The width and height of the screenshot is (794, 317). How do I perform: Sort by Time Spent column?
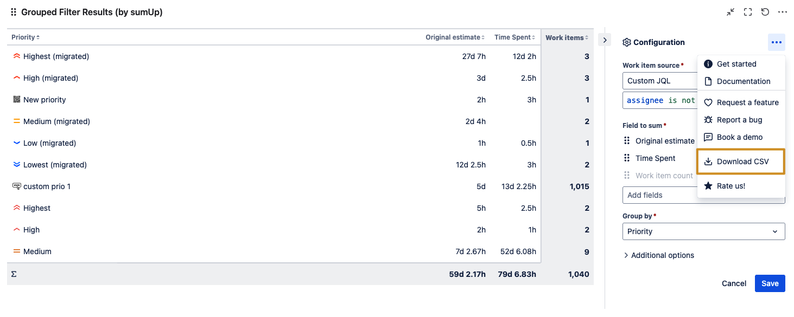click(x=514, y=37)
